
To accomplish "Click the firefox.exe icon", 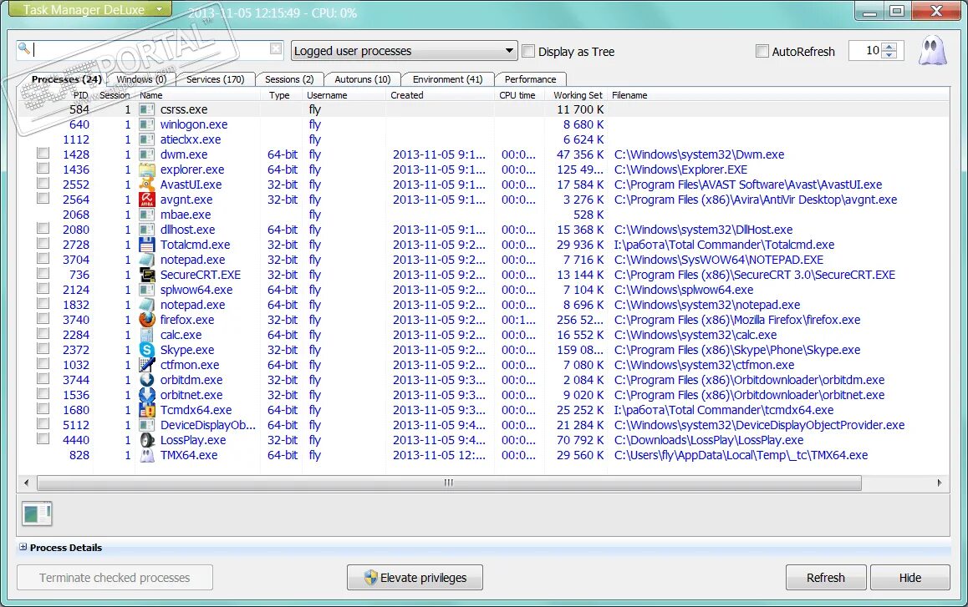I will (x=147, y=320).
